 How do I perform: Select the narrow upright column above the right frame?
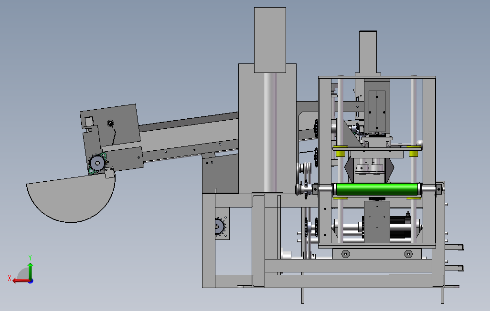pos(368,52)
